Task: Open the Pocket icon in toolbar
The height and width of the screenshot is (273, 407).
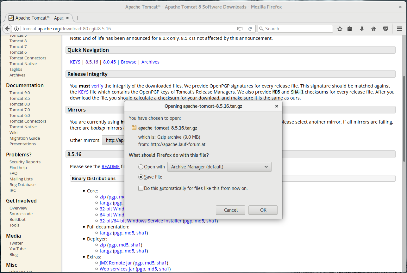Action: (386, 29)
